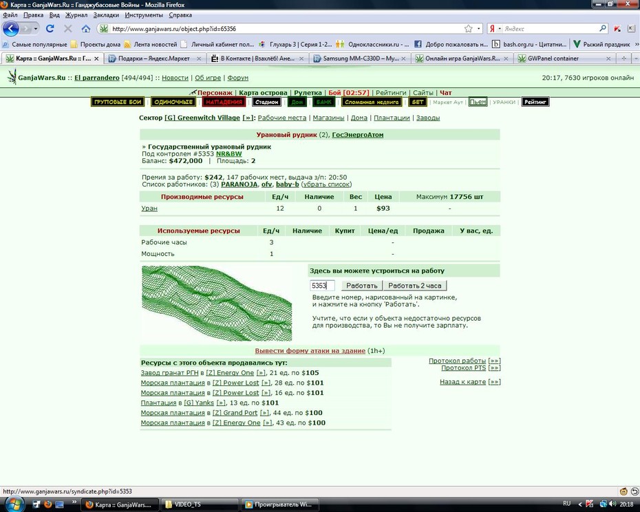Open the history dropdown arrow next to back button
This screenshot has height=512, width=640.
click(36, 29)
